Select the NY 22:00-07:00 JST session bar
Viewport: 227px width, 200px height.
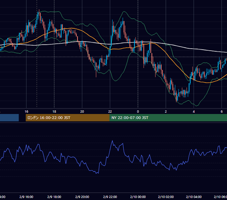click(168, 118)
